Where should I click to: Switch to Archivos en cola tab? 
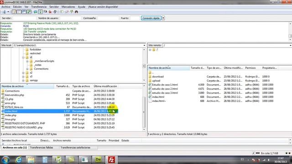15,148
